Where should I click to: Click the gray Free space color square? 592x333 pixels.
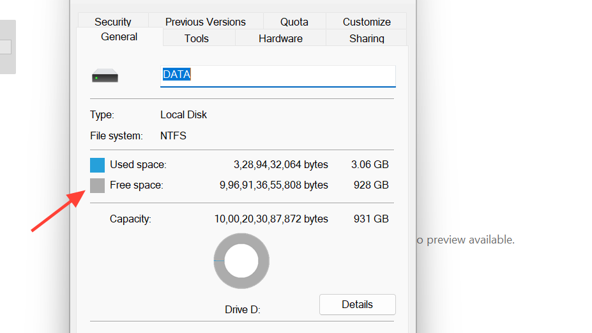click(x=97, y=185)
